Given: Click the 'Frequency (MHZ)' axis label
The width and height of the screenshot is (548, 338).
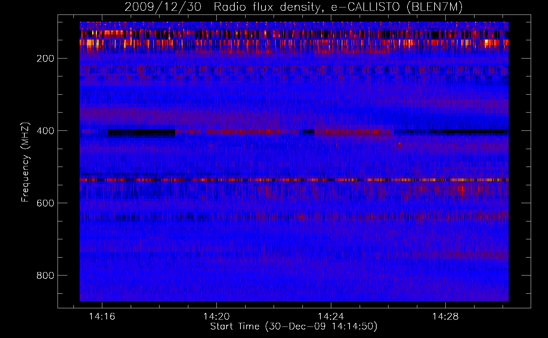Looking at the screenshot, I should click(25, 162).
